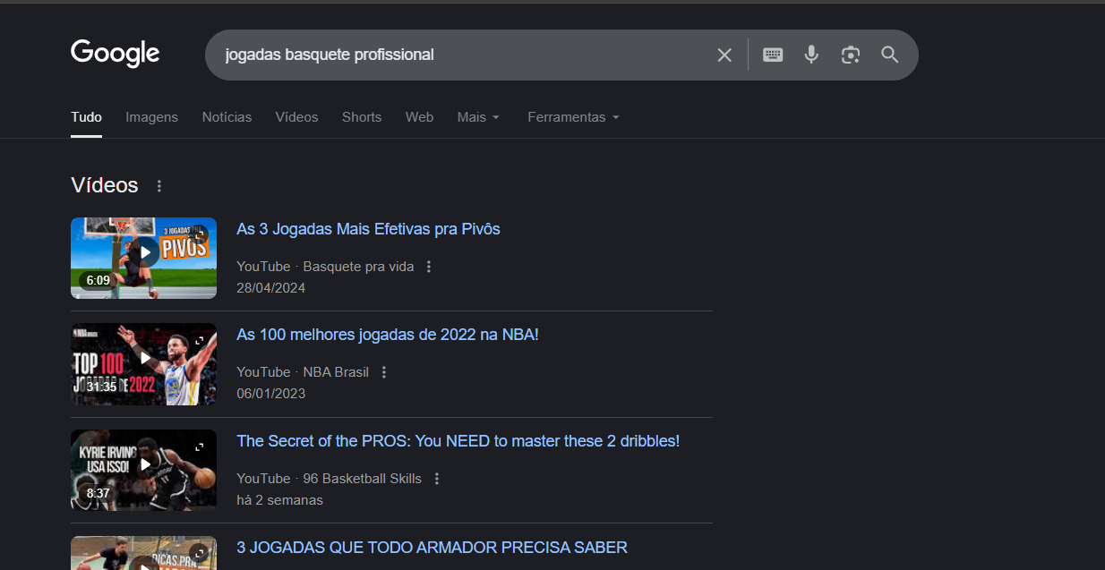The image size is (1105, 570).
Task: Click the '96 Basketball Skills' channel text
Action: pos(363,479)
